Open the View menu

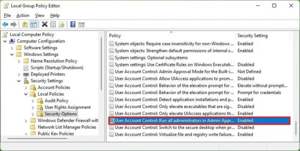click(40, 16)
